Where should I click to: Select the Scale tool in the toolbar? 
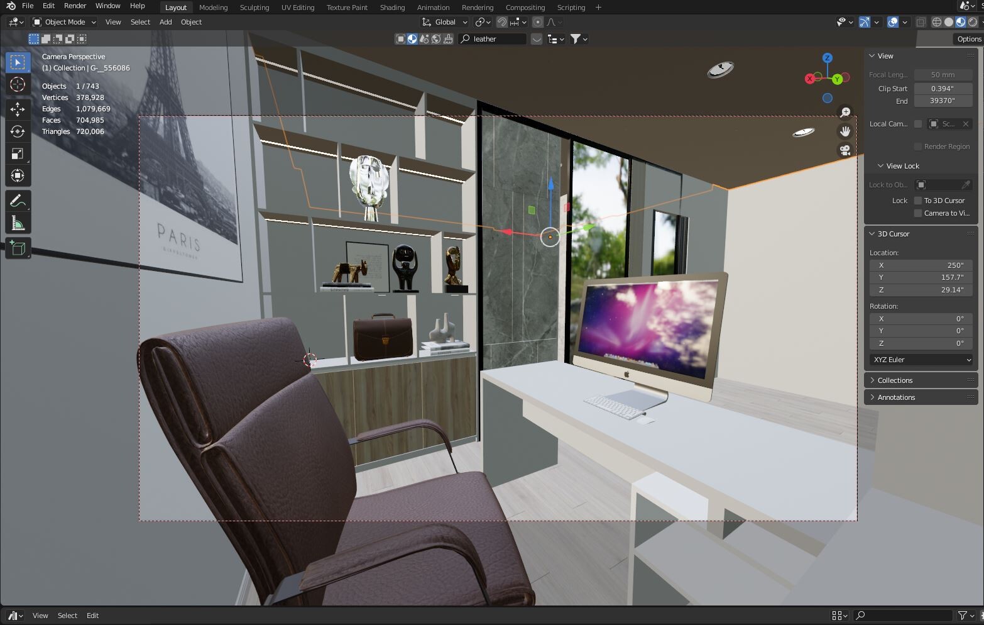click(17, 153)
